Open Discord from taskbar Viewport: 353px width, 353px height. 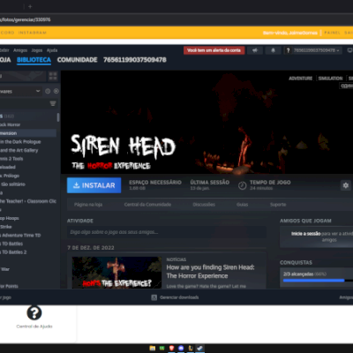click(x=181, y=349)
